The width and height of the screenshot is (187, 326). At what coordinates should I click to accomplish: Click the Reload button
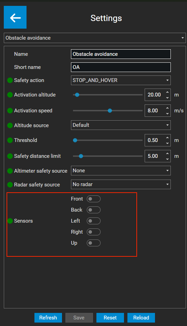[141, 318]
